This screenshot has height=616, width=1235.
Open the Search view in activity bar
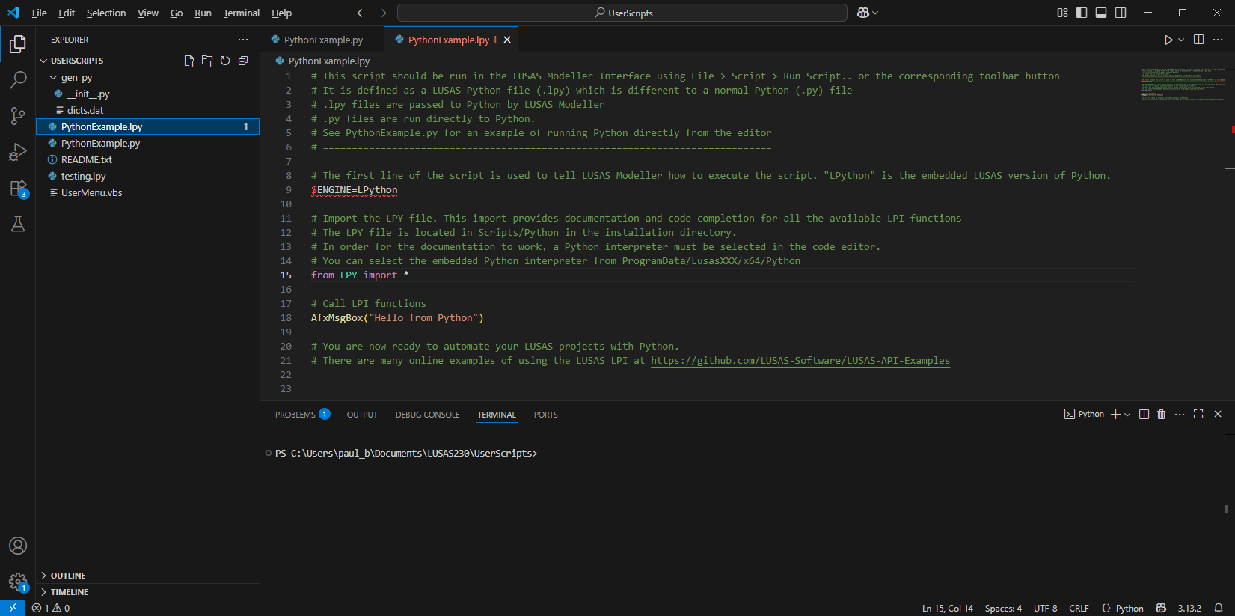18,79
